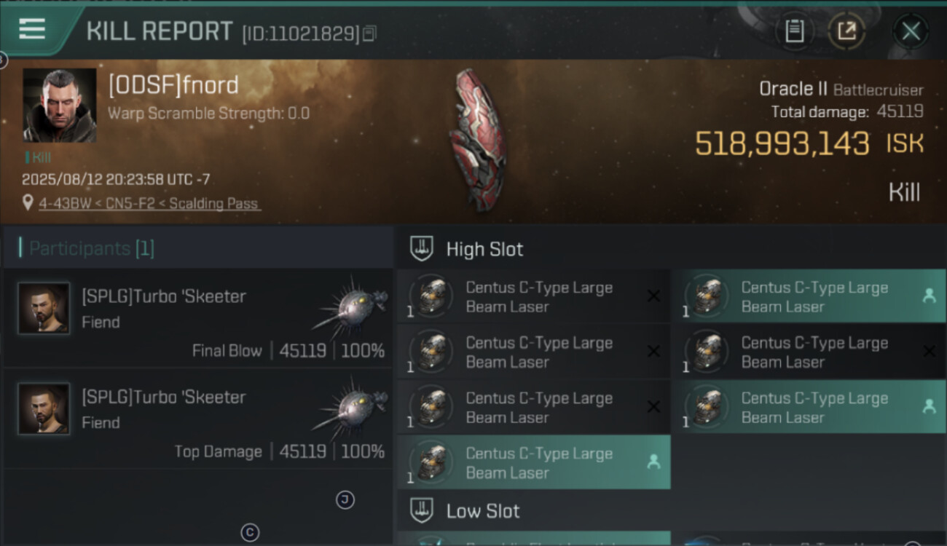
Task: Select the highlighted Beam Laser in left column
Action: pyautogui.click(x=534, y=463)
